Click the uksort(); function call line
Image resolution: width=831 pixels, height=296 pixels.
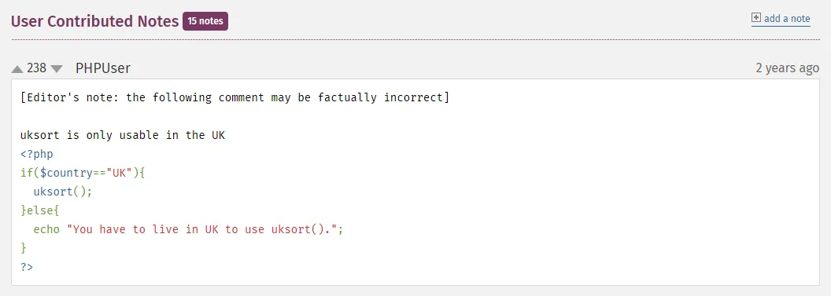[x=63, y=192]
